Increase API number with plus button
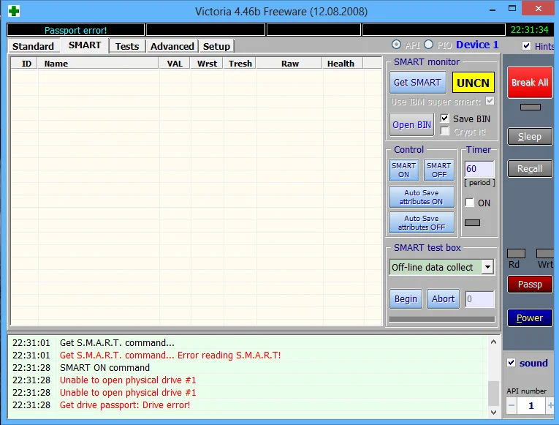 tap(550, 406)
